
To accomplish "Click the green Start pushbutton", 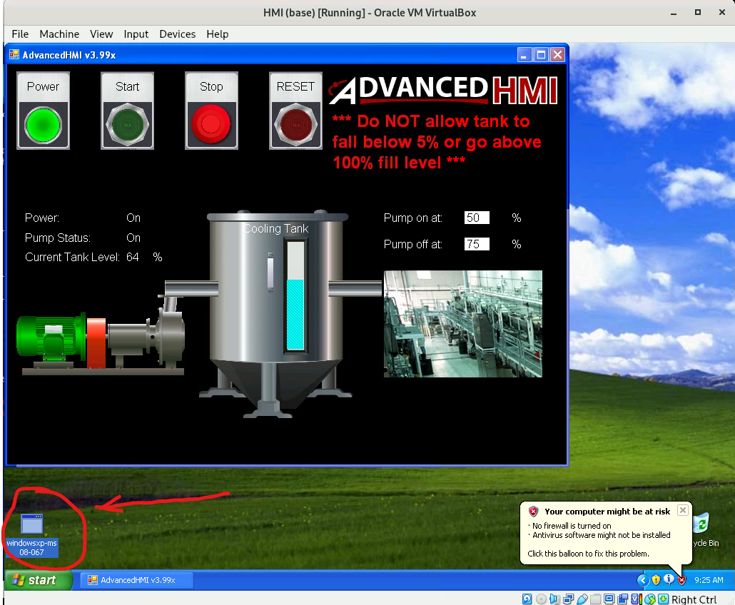I will (127, 125).
